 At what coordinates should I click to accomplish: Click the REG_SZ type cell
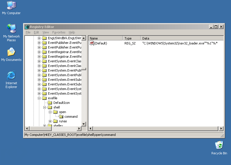pyautogui.click(x=130, y=43)
